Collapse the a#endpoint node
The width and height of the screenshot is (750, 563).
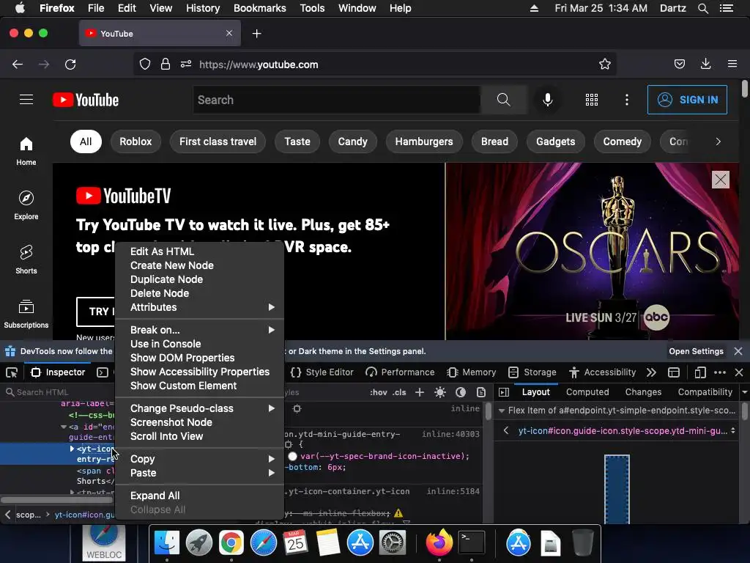(x=64, y=427)
